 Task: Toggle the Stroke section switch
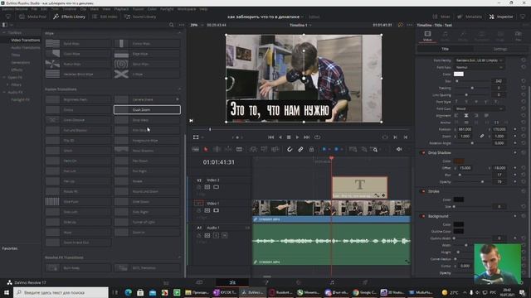(422, 191)
